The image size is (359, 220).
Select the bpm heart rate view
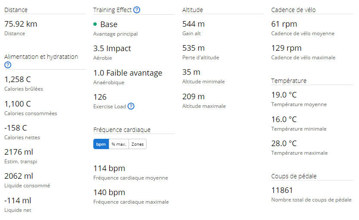pos(101,144)
